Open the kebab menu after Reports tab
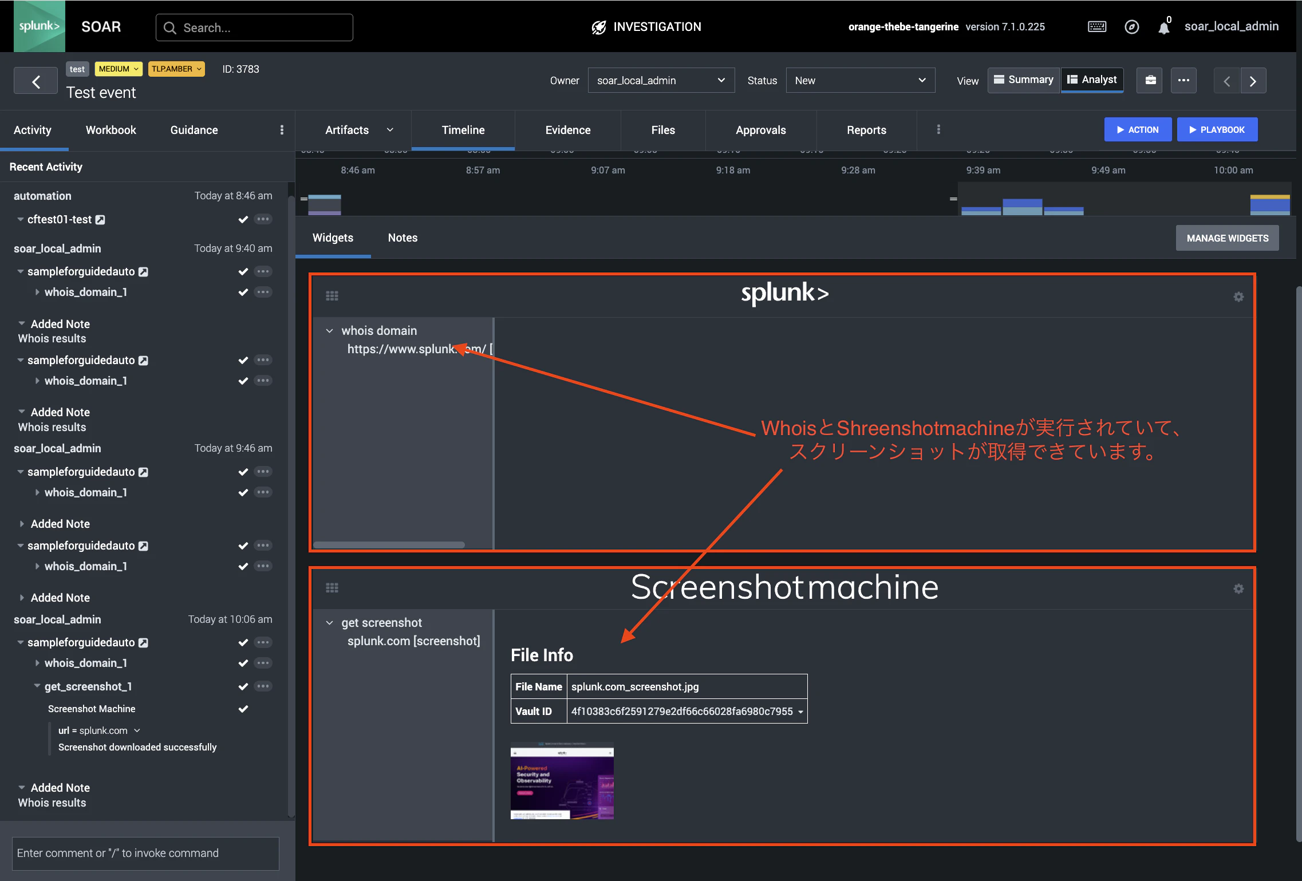Screen dimensions: 1302x881 coord(938,130)
